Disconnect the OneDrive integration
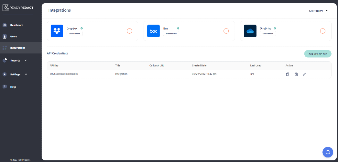Screen dimensions: 338x162 [268, 34]
